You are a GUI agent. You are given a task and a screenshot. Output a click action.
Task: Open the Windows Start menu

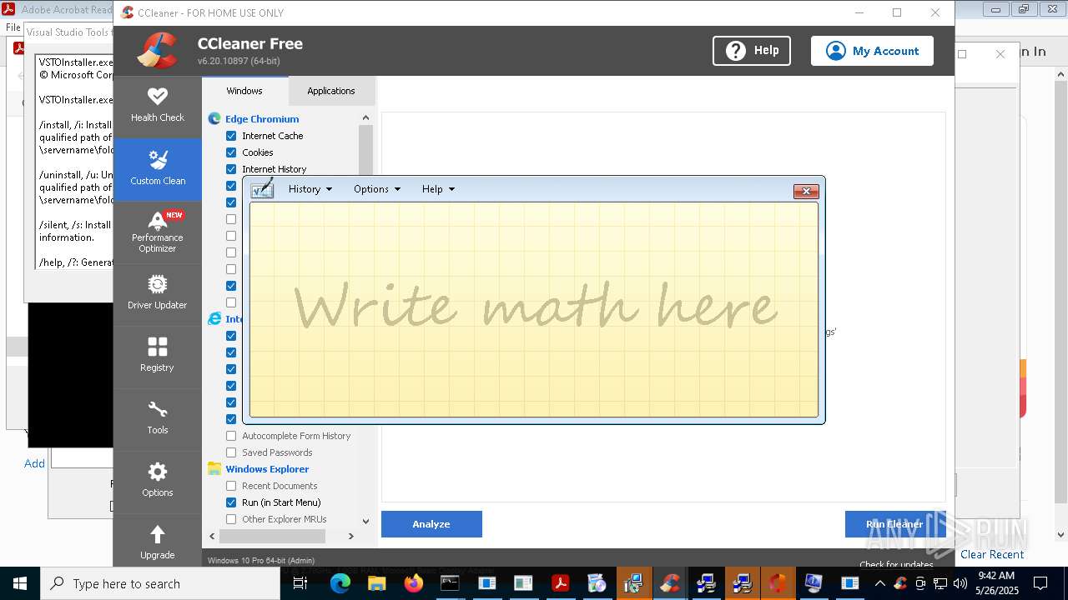20,583
